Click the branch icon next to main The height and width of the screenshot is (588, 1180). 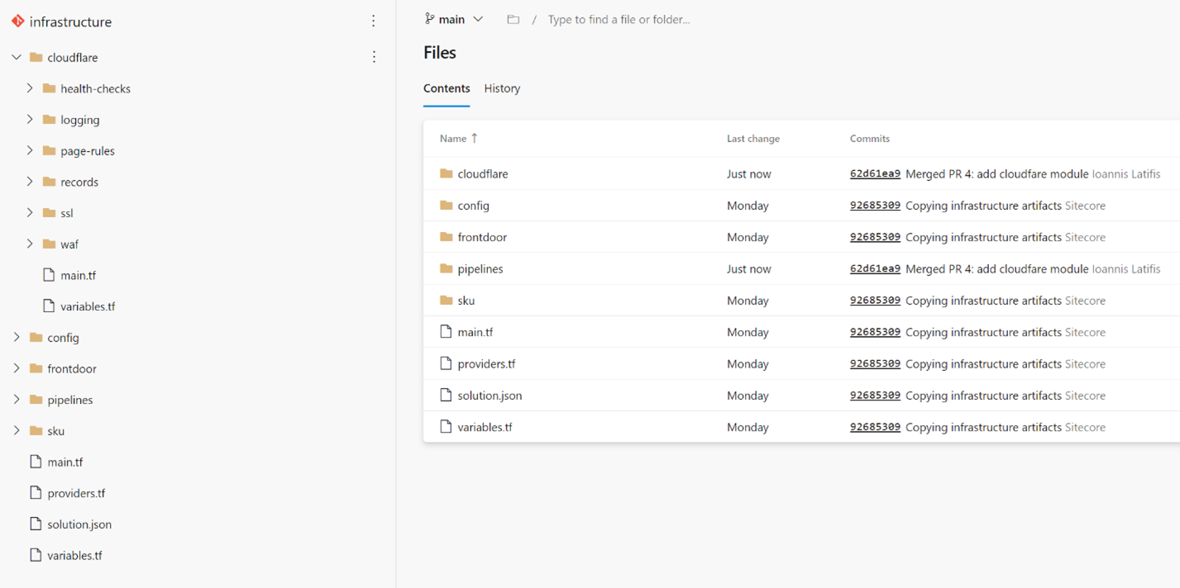pos(429,18)
